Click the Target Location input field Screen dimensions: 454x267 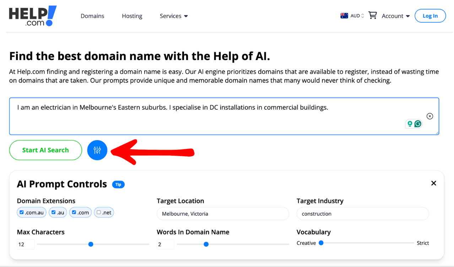pos(223,214)
